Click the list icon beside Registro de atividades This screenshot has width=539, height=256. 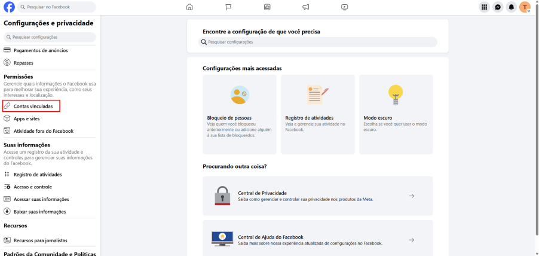(7, 175)
